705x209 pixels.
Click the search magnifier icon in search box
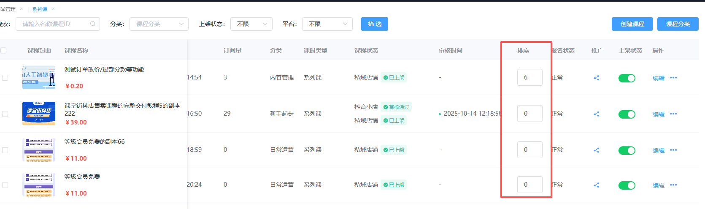(x=93, y=24)
